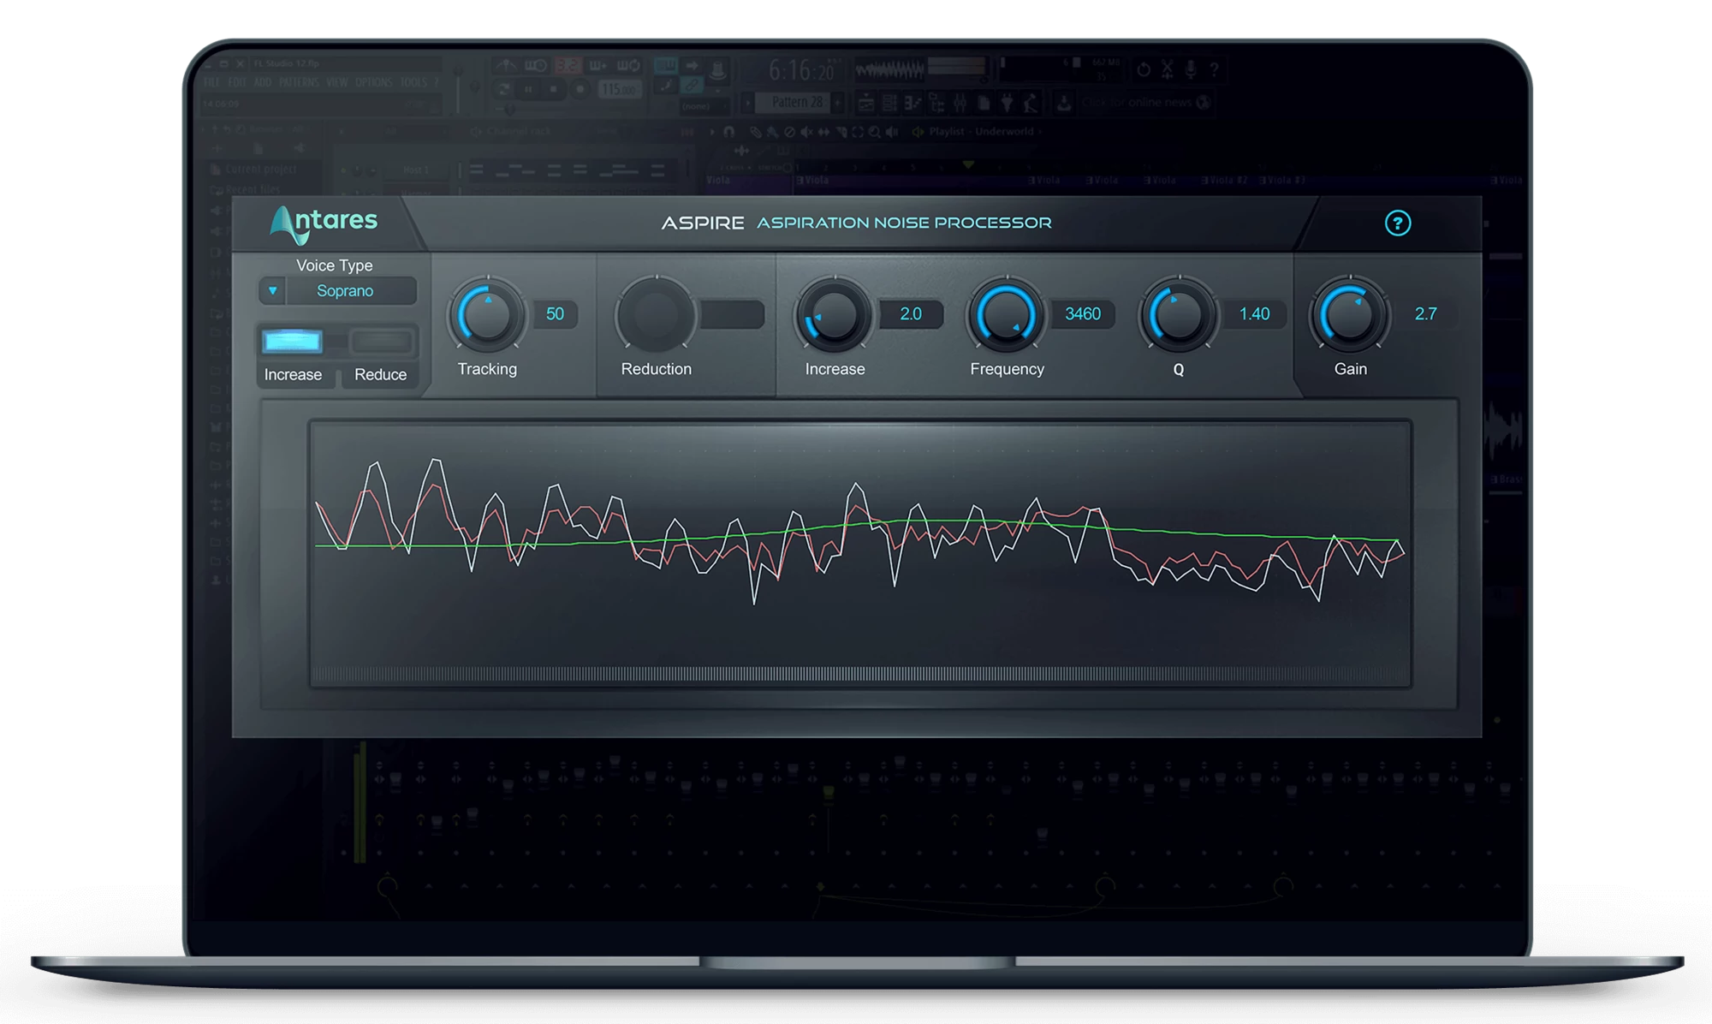Screen dimensions: 1712x1024
Task: Open the Antares help question mark
Action: click(1397, 223)
